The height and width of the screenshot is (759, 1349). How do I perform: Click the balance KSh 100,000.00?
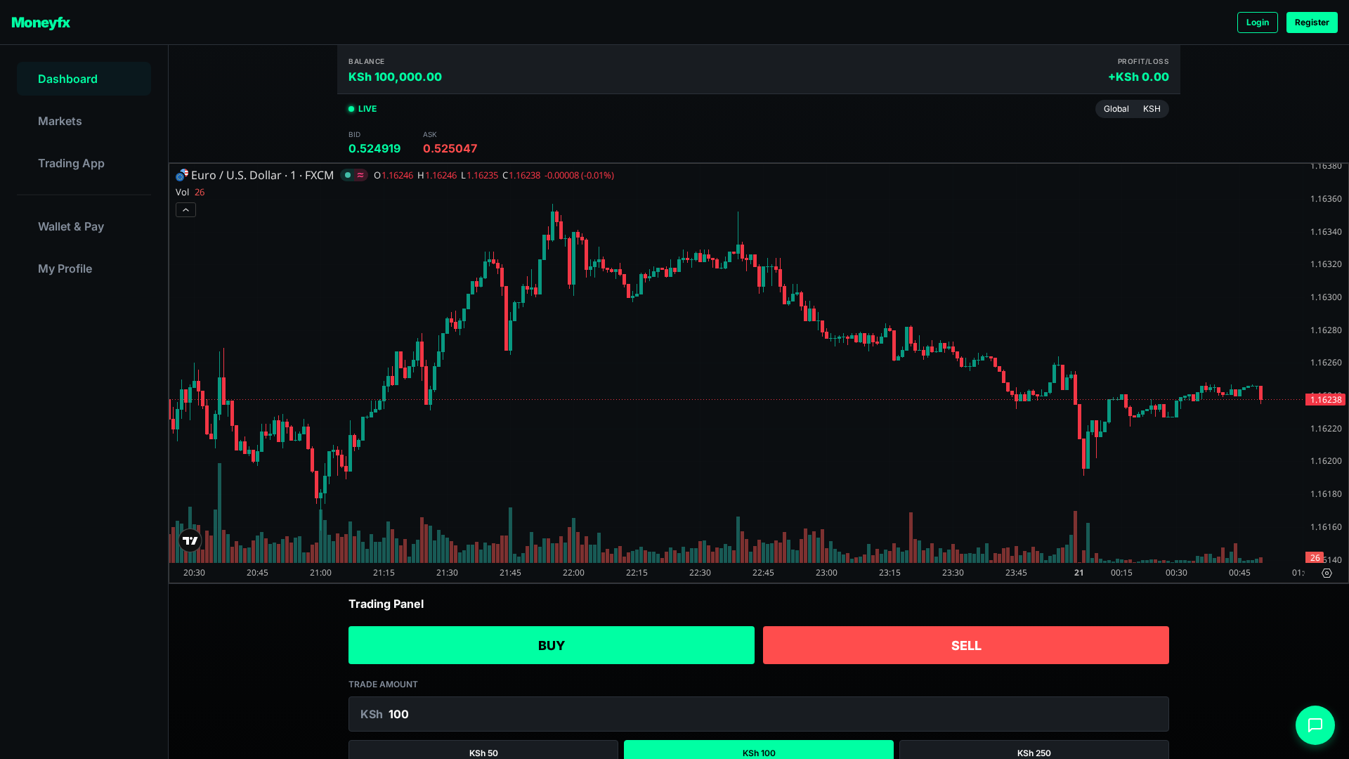pos(395,77)
